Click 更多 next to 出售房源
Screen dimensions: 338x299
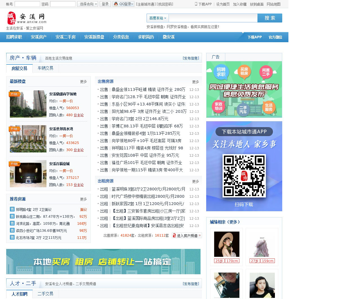point(195,82)
